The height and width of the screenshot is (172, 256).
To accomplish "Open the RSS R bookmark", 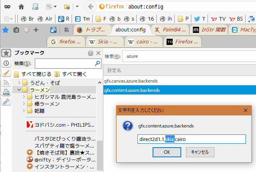I will coord(64,19).
